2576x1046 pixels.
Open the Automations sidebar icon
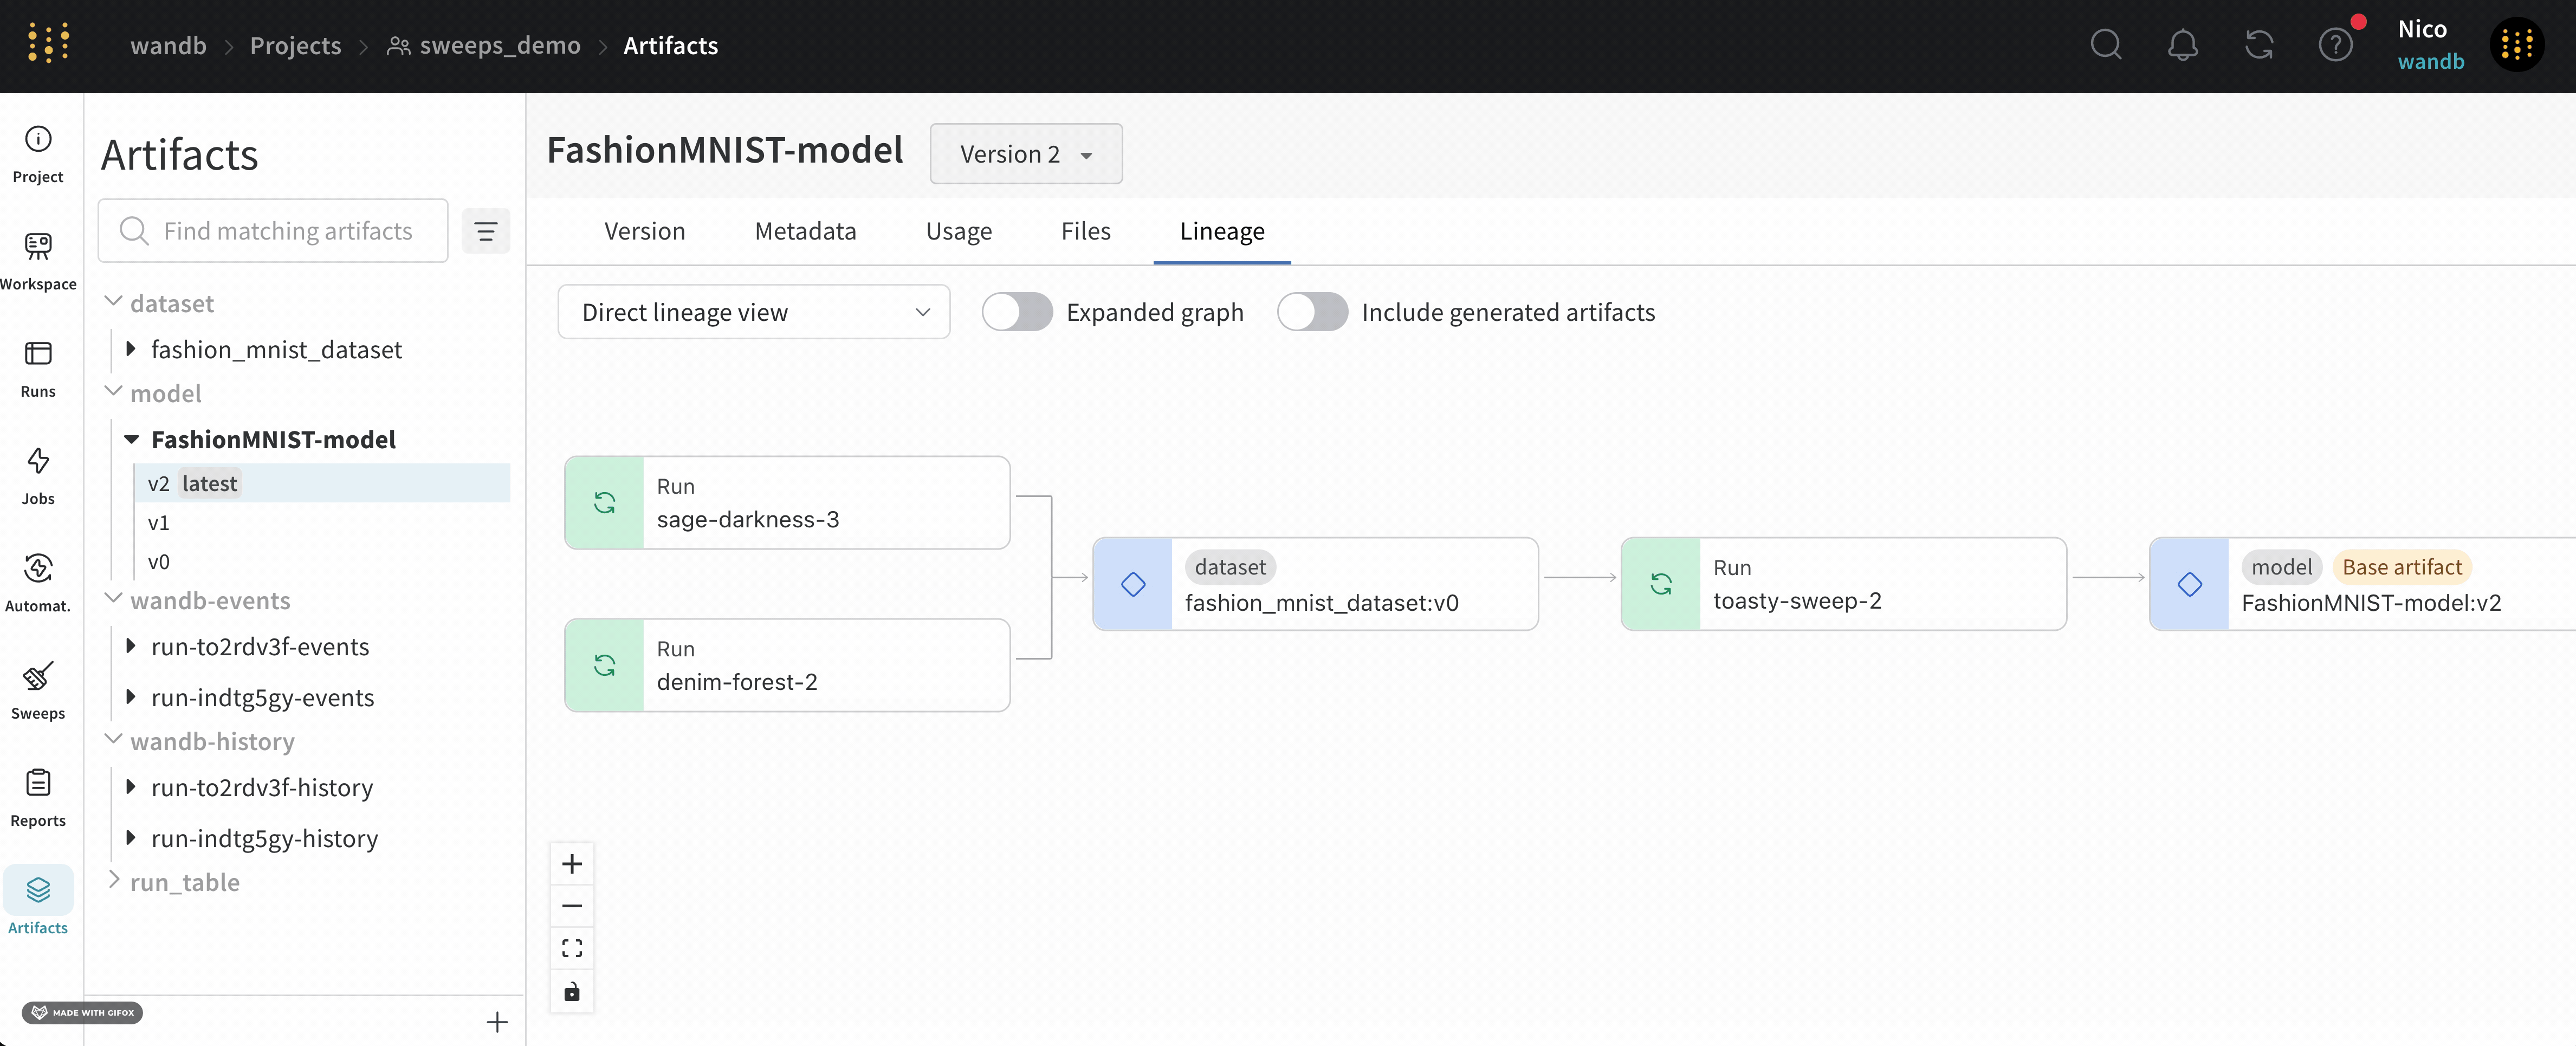point(38,582)
